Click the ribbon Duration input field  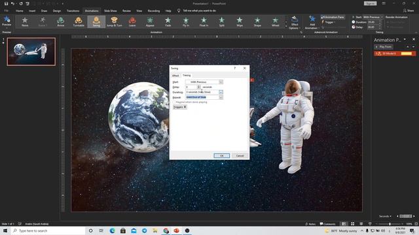(373, 22)
